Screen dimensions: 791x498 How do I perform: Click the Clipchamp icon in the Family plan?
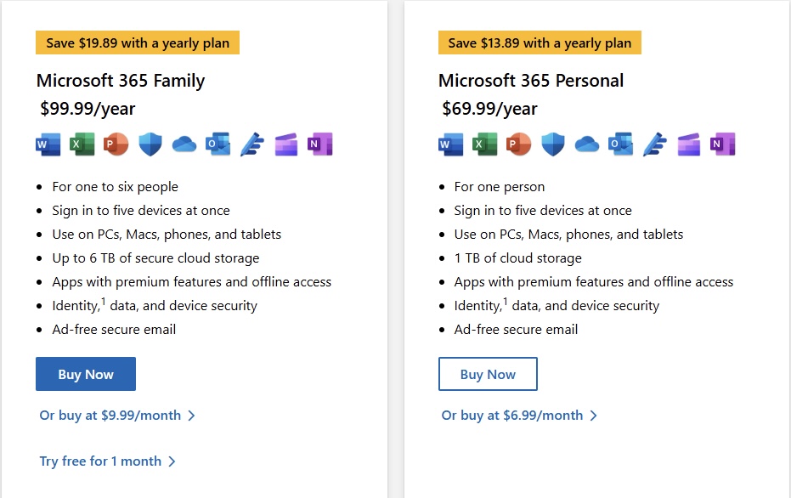click(x=286, y=144)
